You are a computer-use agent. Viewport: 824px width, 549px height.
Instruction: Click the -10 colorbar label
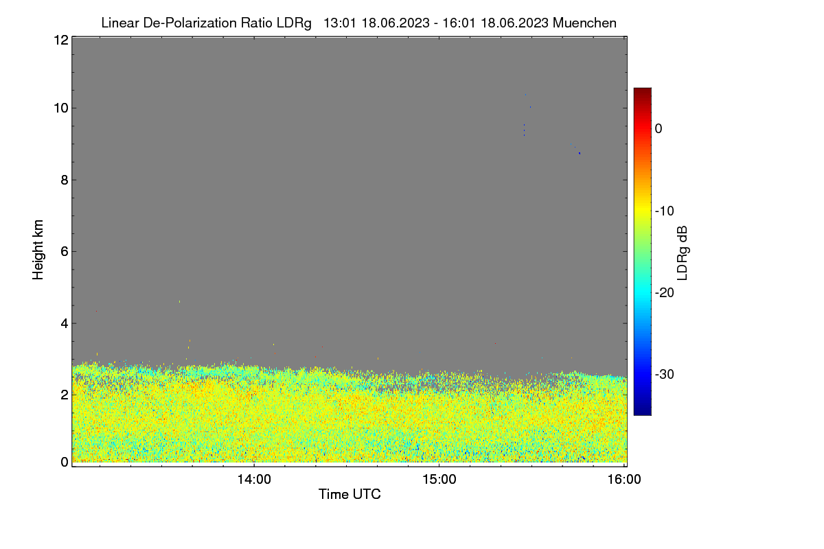[663, 211]
